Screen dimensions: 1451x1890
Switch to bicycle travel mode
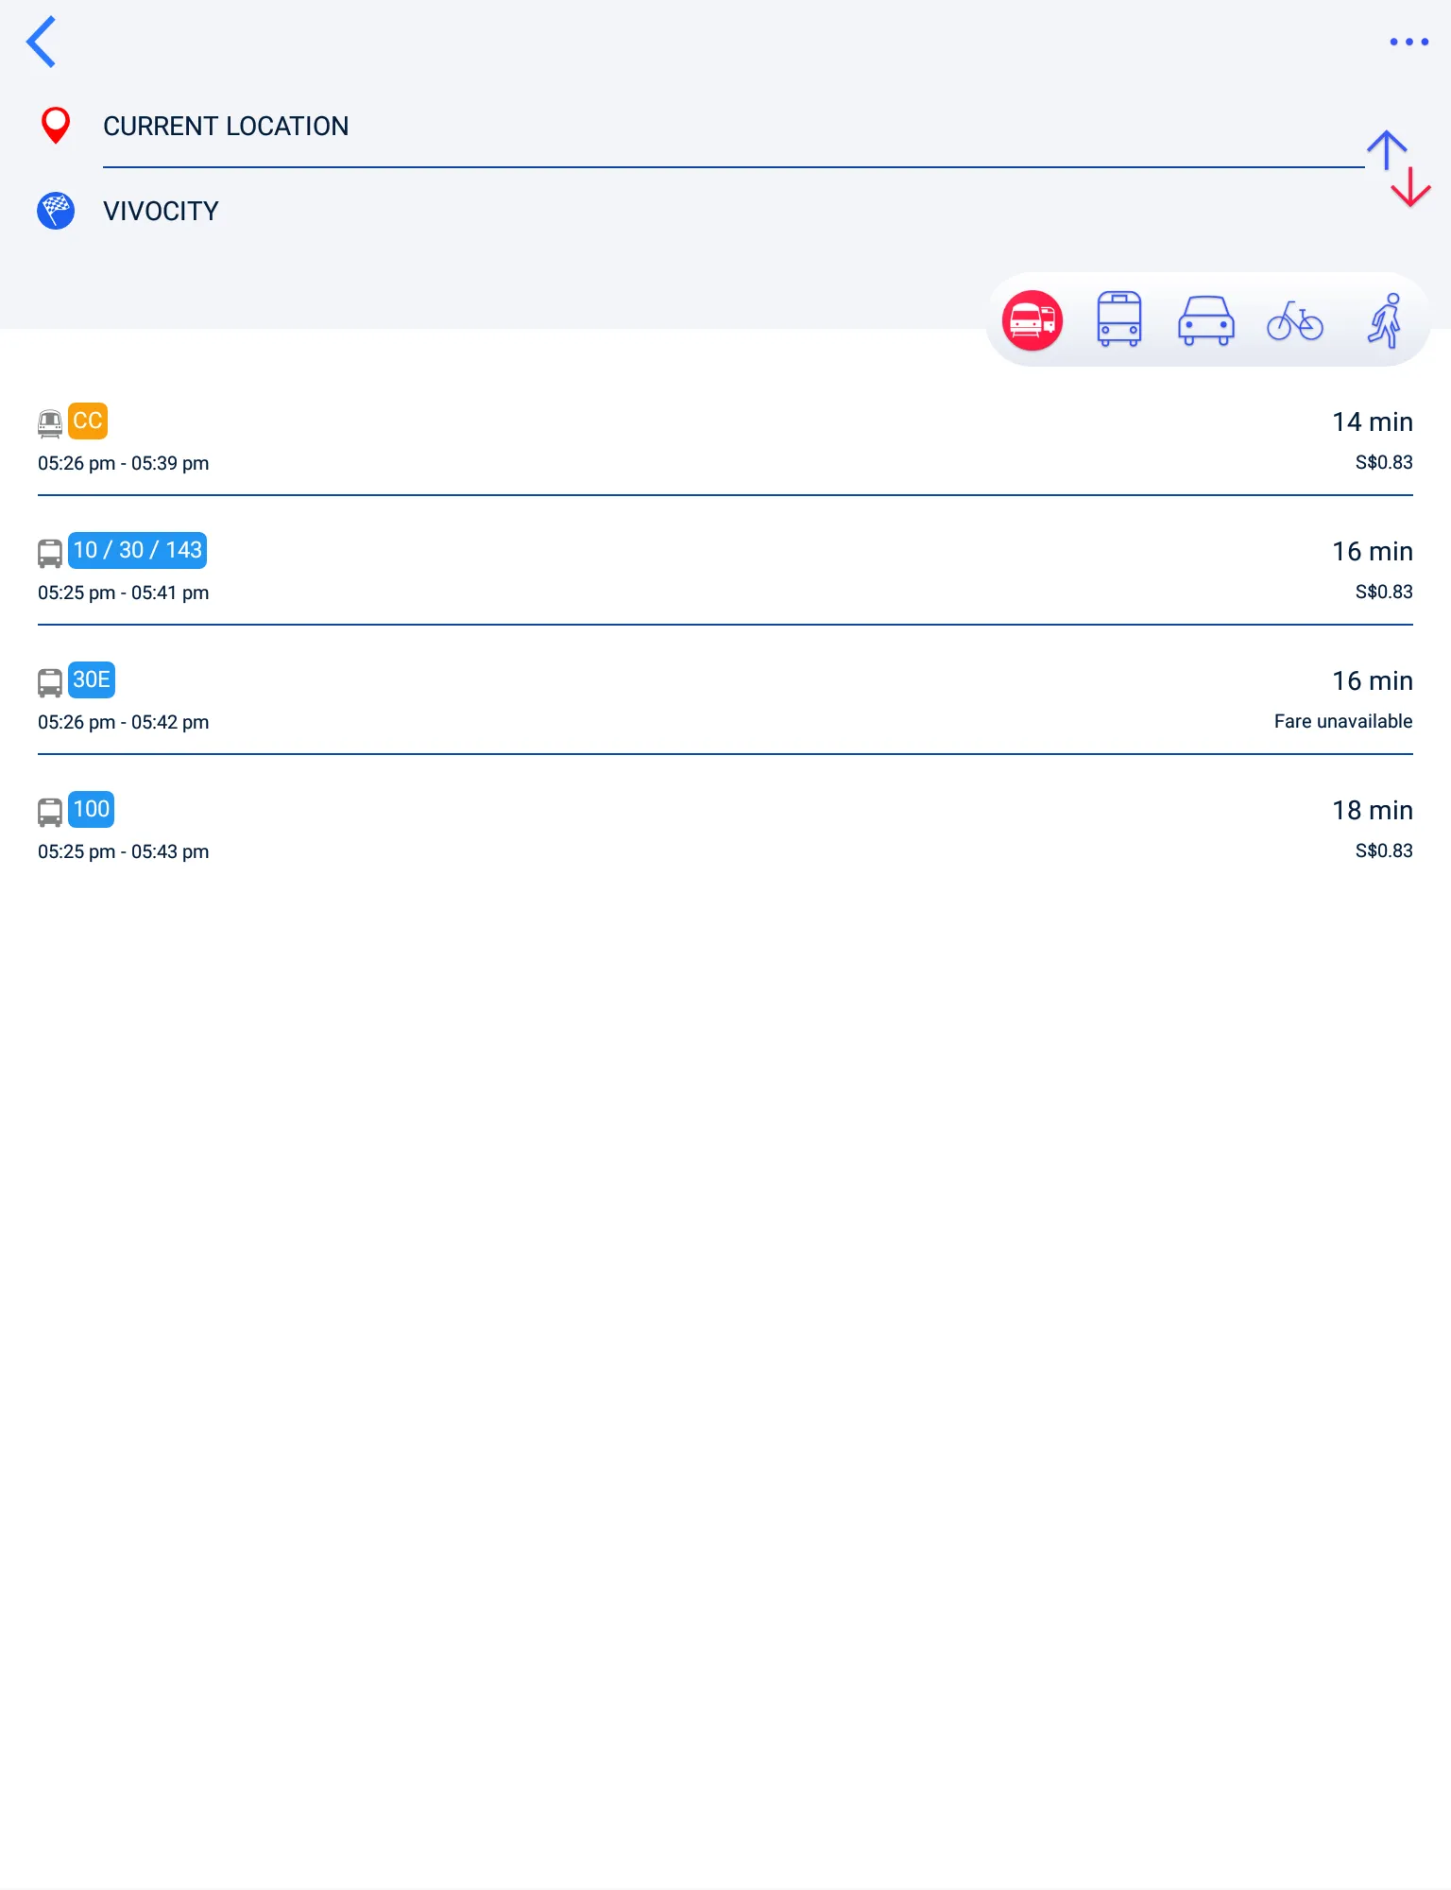[x=1295, y=320]
